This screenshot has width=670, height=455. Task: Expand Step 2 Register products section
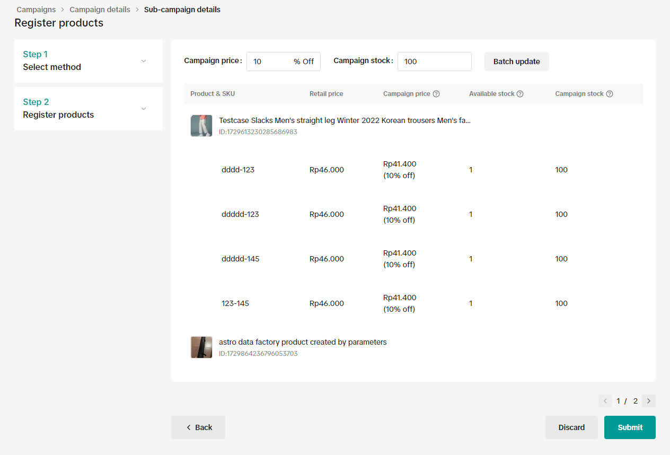pos(143,109)
